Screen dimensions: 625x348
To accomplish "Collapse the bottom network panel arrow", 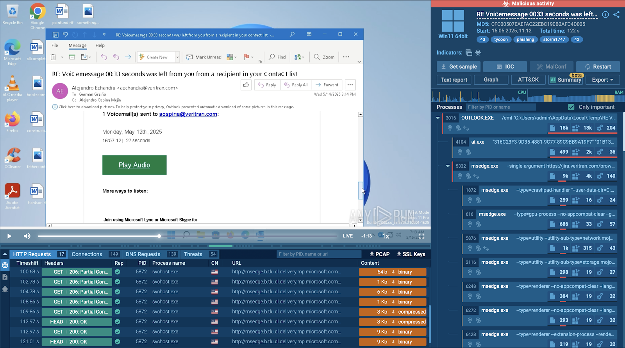I will [5, 254].
